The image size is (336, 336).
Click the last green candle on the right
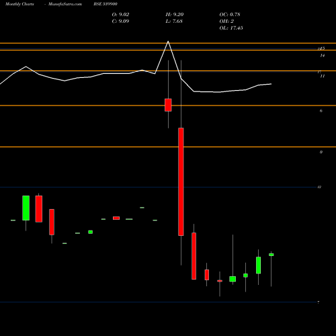(271, 255)
